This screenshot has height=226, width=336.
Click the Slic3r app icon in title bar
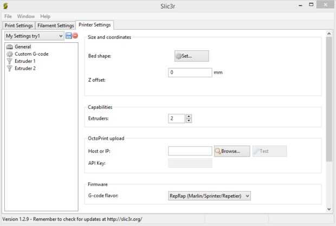point(6,6)
